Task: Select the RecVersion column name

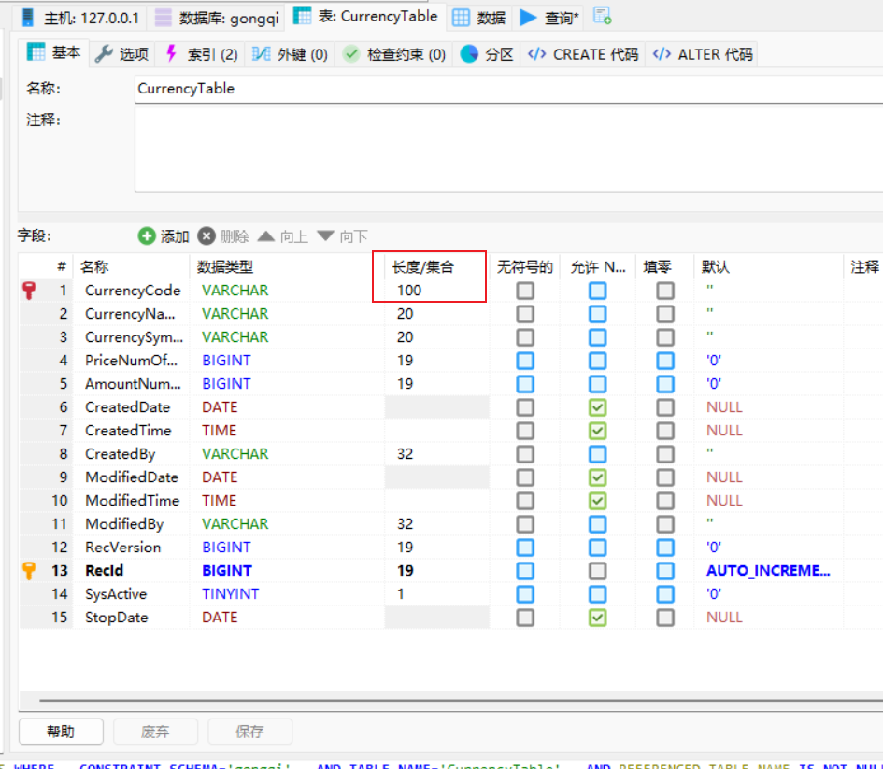Action: (122, 548)
